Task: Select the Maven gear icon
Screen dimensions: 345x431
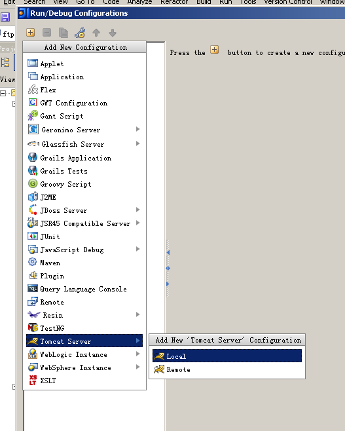Action: point(33,262)
